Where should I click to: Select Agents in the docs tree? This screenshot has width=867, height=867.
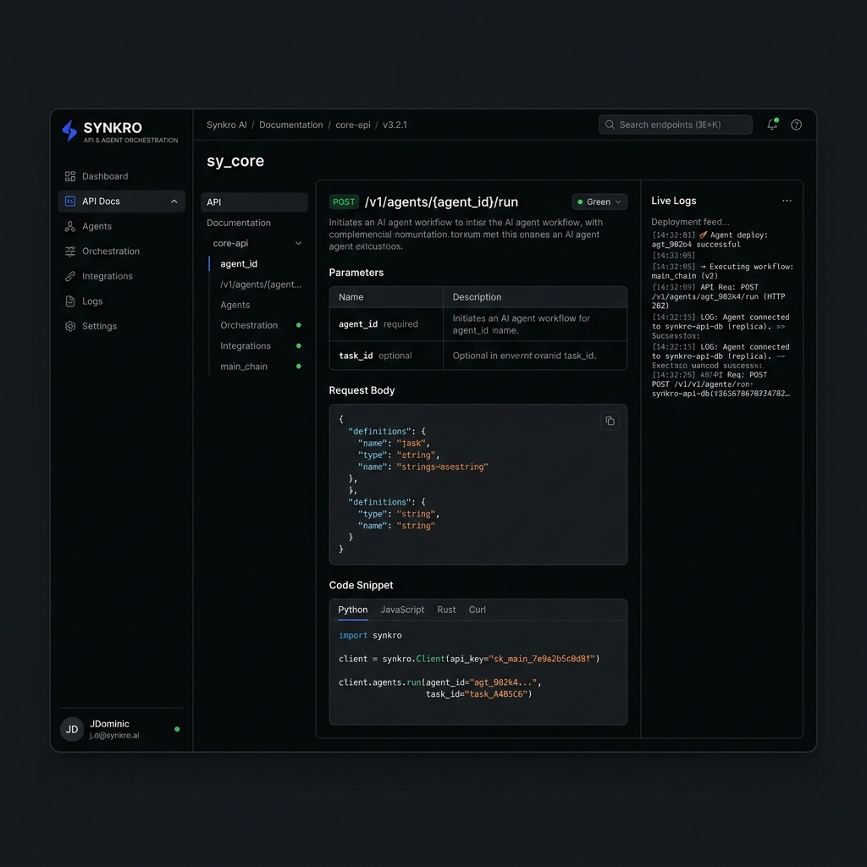(x=235, y=305)
